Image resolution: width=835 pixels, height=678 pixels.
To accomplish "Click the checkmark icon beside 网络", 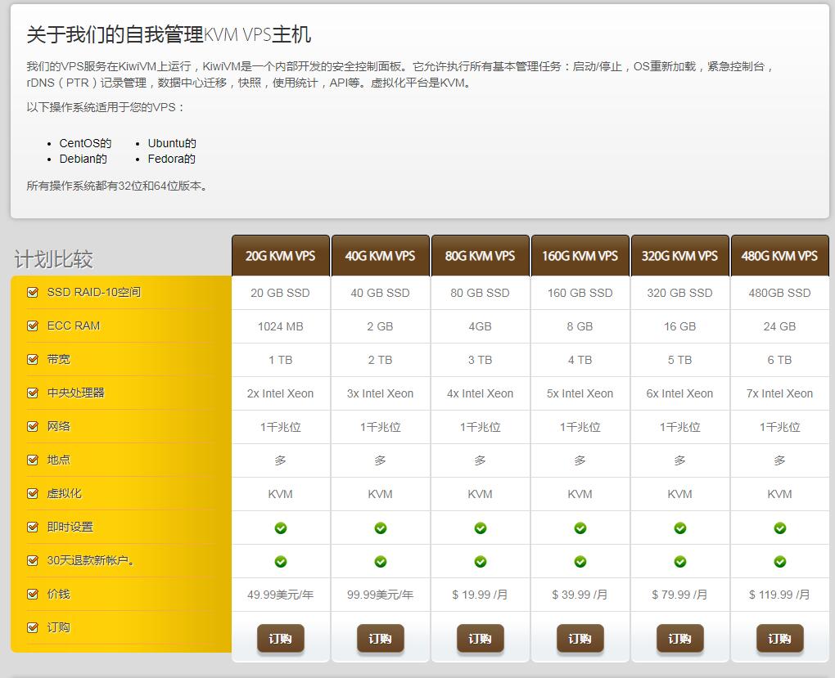I will point(33,426).
